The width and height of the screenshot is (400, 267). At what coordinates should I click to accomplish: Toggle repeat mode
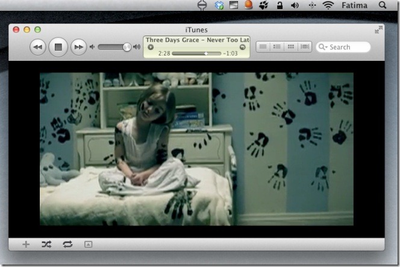pyautogui.click(x=67, y=245)
